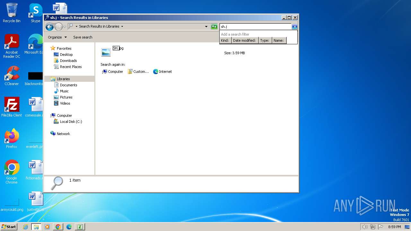
Task: Click the 8:59 PM clock
Action: coord(394,227)
